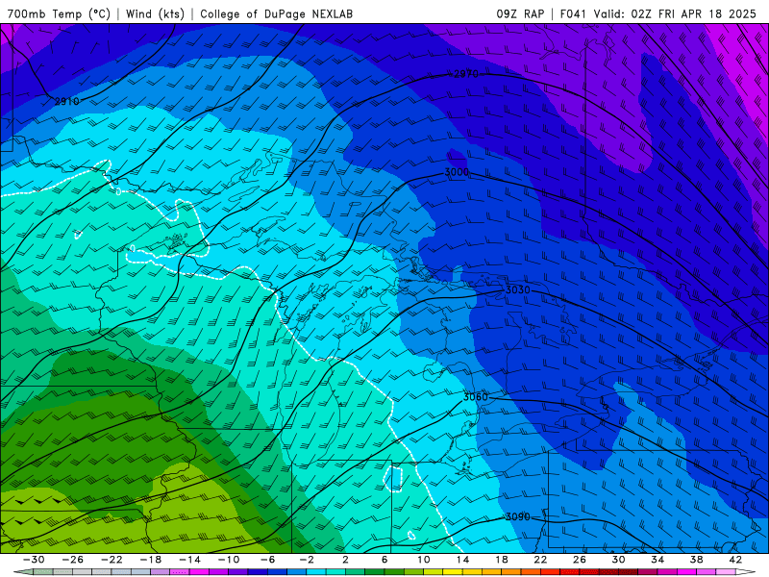Viewport: 769px width, 577px height.
Task: Click the 10 colorbar scale label
Action: (423, 560)
